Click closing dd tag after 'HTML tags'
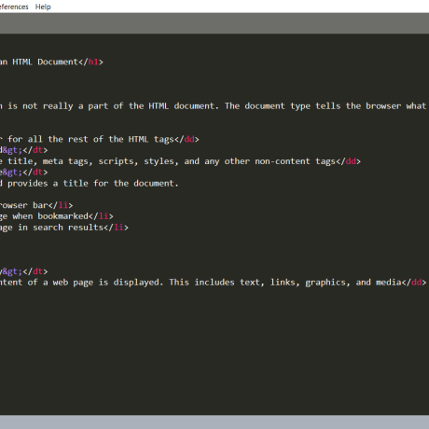Image resolution: width=429 pixels, height=429 pixels. (x=187, y=139)
